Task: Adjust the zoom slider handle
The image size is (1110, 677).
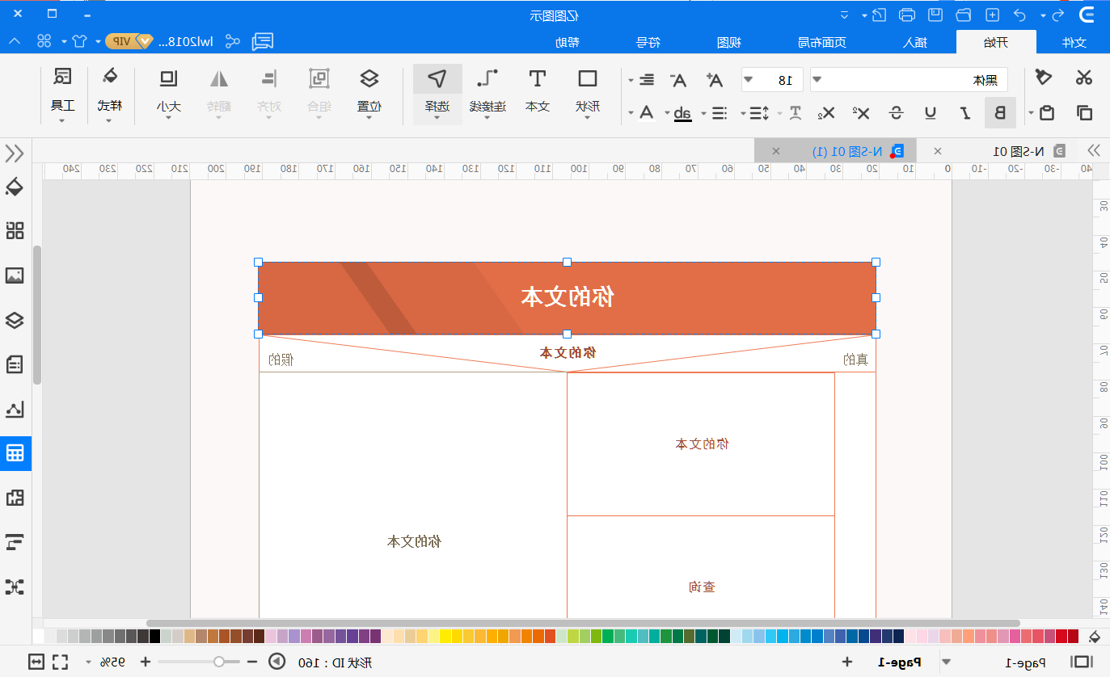Action: tap(218, 662)
